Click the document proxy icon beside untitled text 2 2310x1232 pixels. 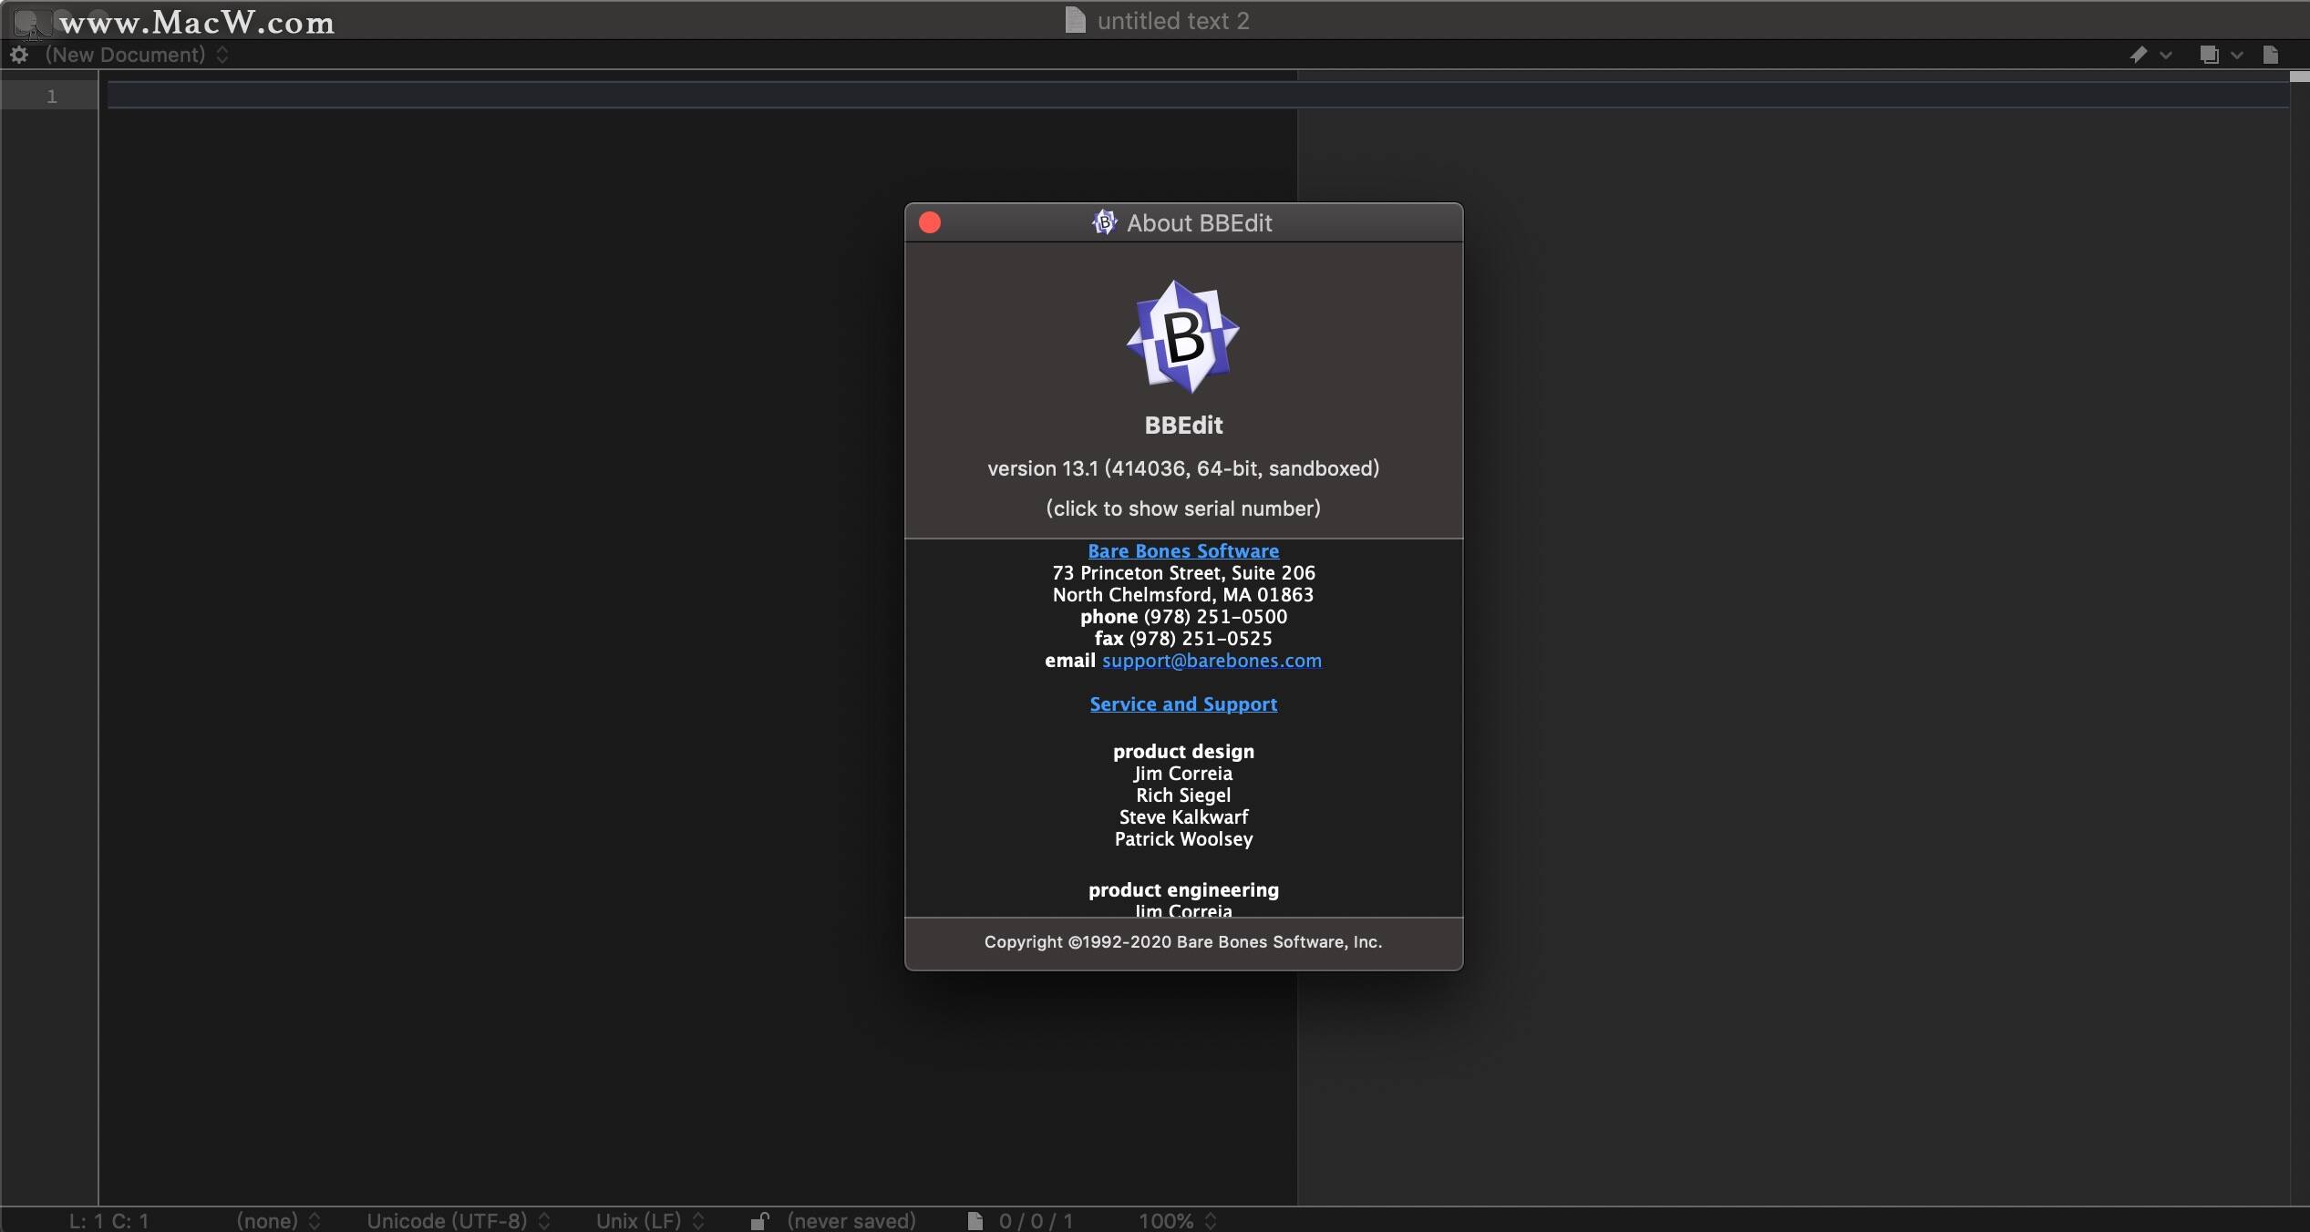[1076, 20]
